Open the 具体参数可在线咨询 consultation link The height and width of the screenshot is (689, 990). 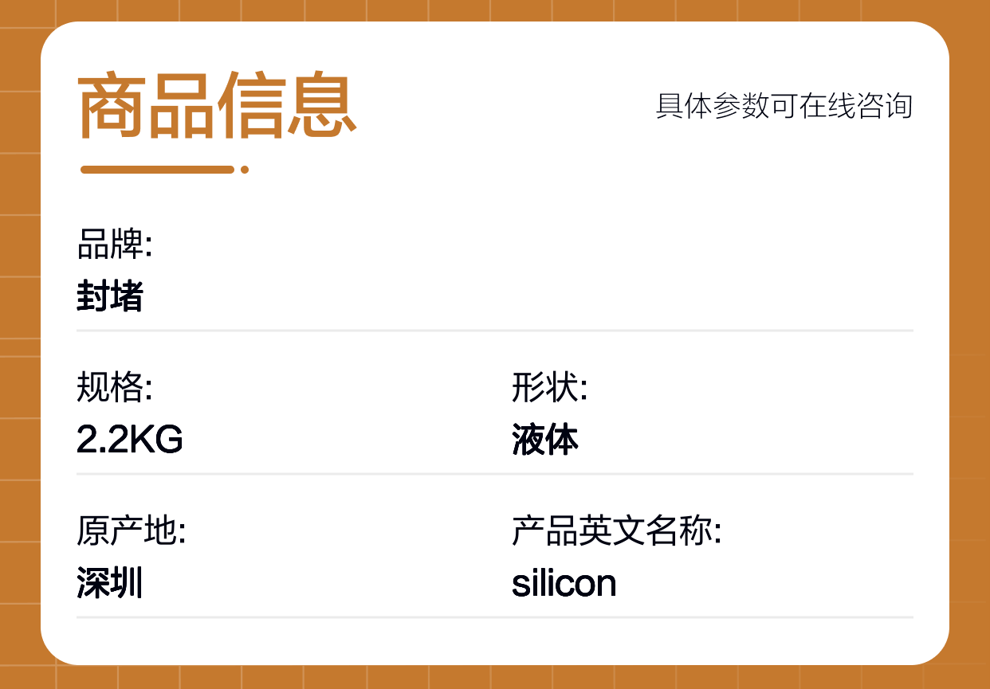tap(784, 106)
